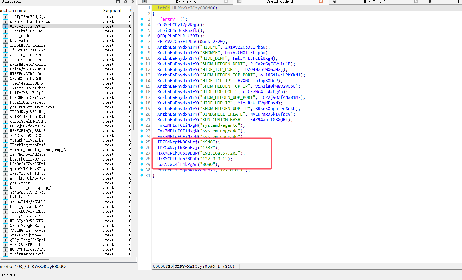Click function icon beside download_and_execute
Image resolution: width=462 pixels, height=280 pixels.
coord(6,21)
